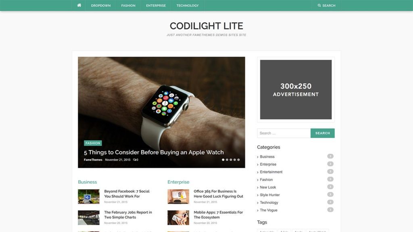
Task: Open the Apple Watch article title
Action: (x=154, y=152)
